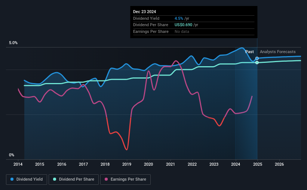
Task: Click the tooltip Dividend Per Share row label
Action: 151,25
